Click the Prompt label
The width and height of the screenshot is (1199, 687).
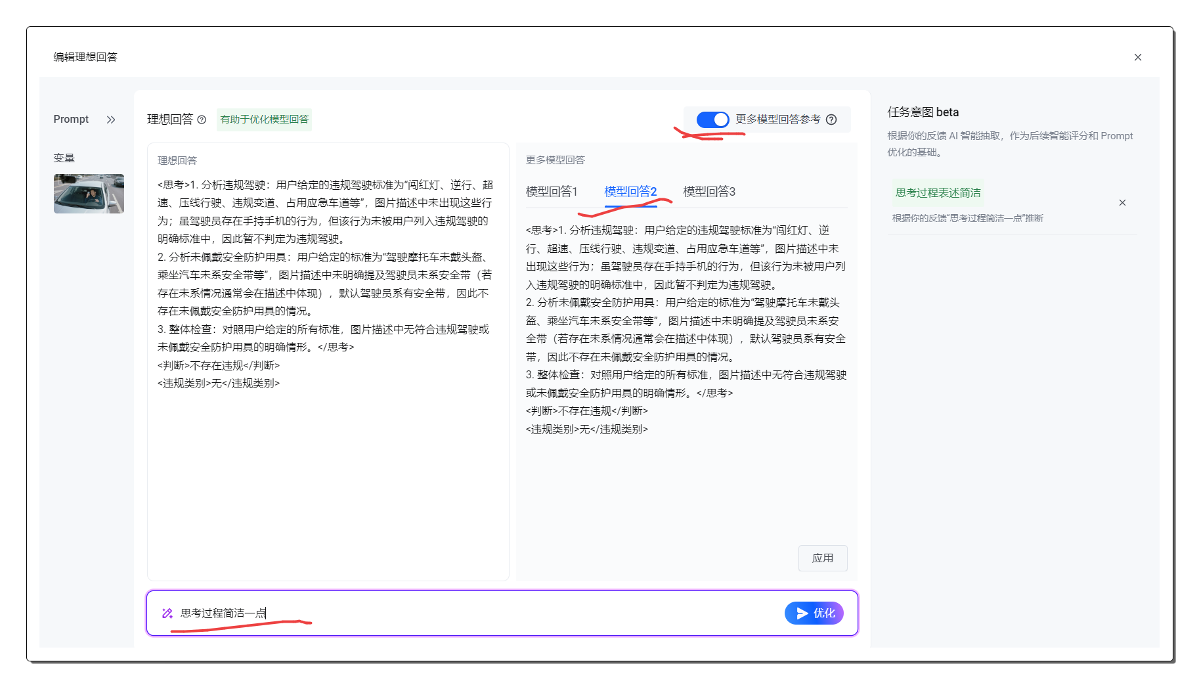point(71,119)
